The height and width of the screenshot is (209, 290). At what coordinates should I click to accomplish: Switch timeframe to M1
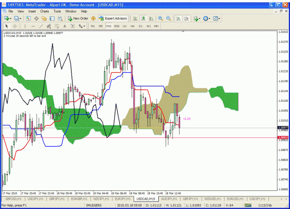(x=93, y=26)
